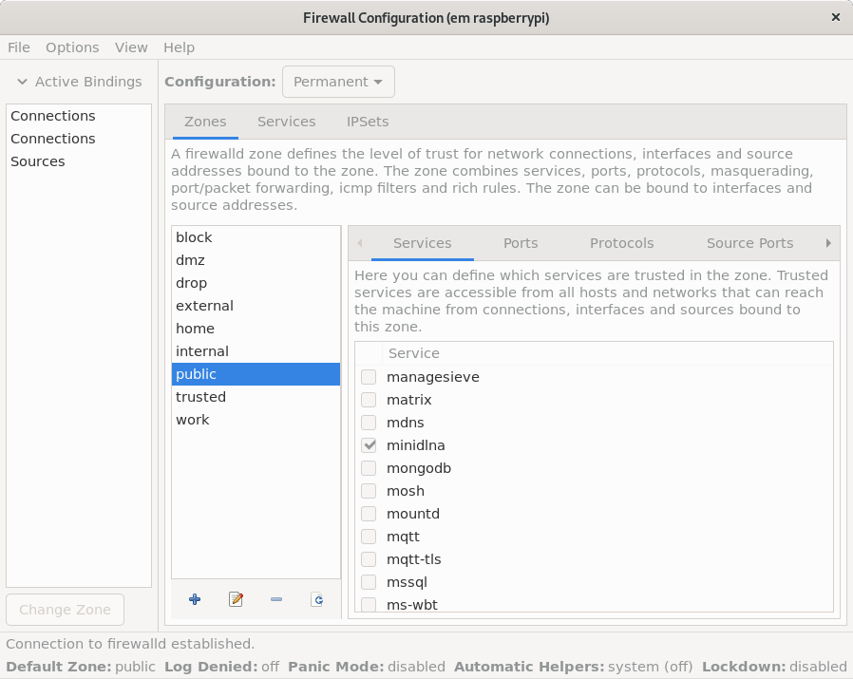Switch to the IPSets tab
Image resolution: width=853 pixels, height=679 pixels.
[x=368, y=122]
